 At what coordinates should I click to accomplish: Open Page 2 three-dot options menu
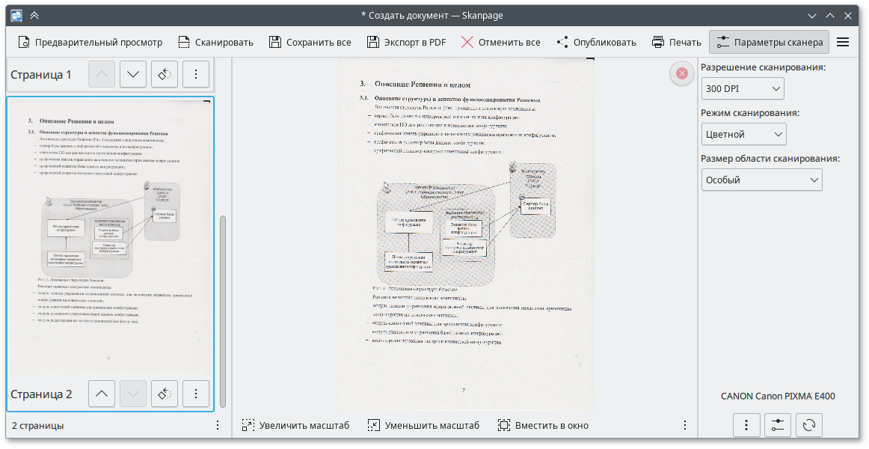pyautogui.click(x=196, y=394)
